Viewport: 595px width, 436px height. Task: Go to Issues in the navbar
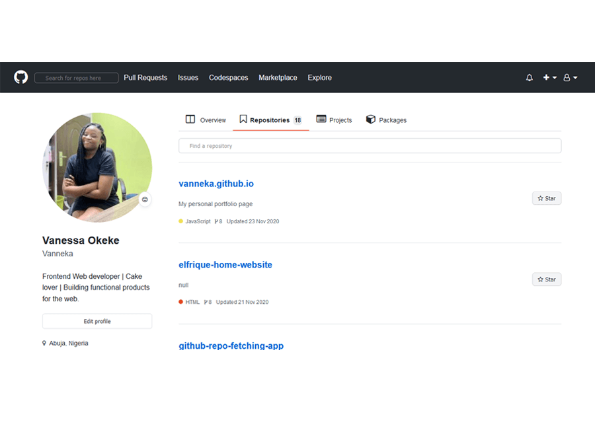[x=188, y=78]
